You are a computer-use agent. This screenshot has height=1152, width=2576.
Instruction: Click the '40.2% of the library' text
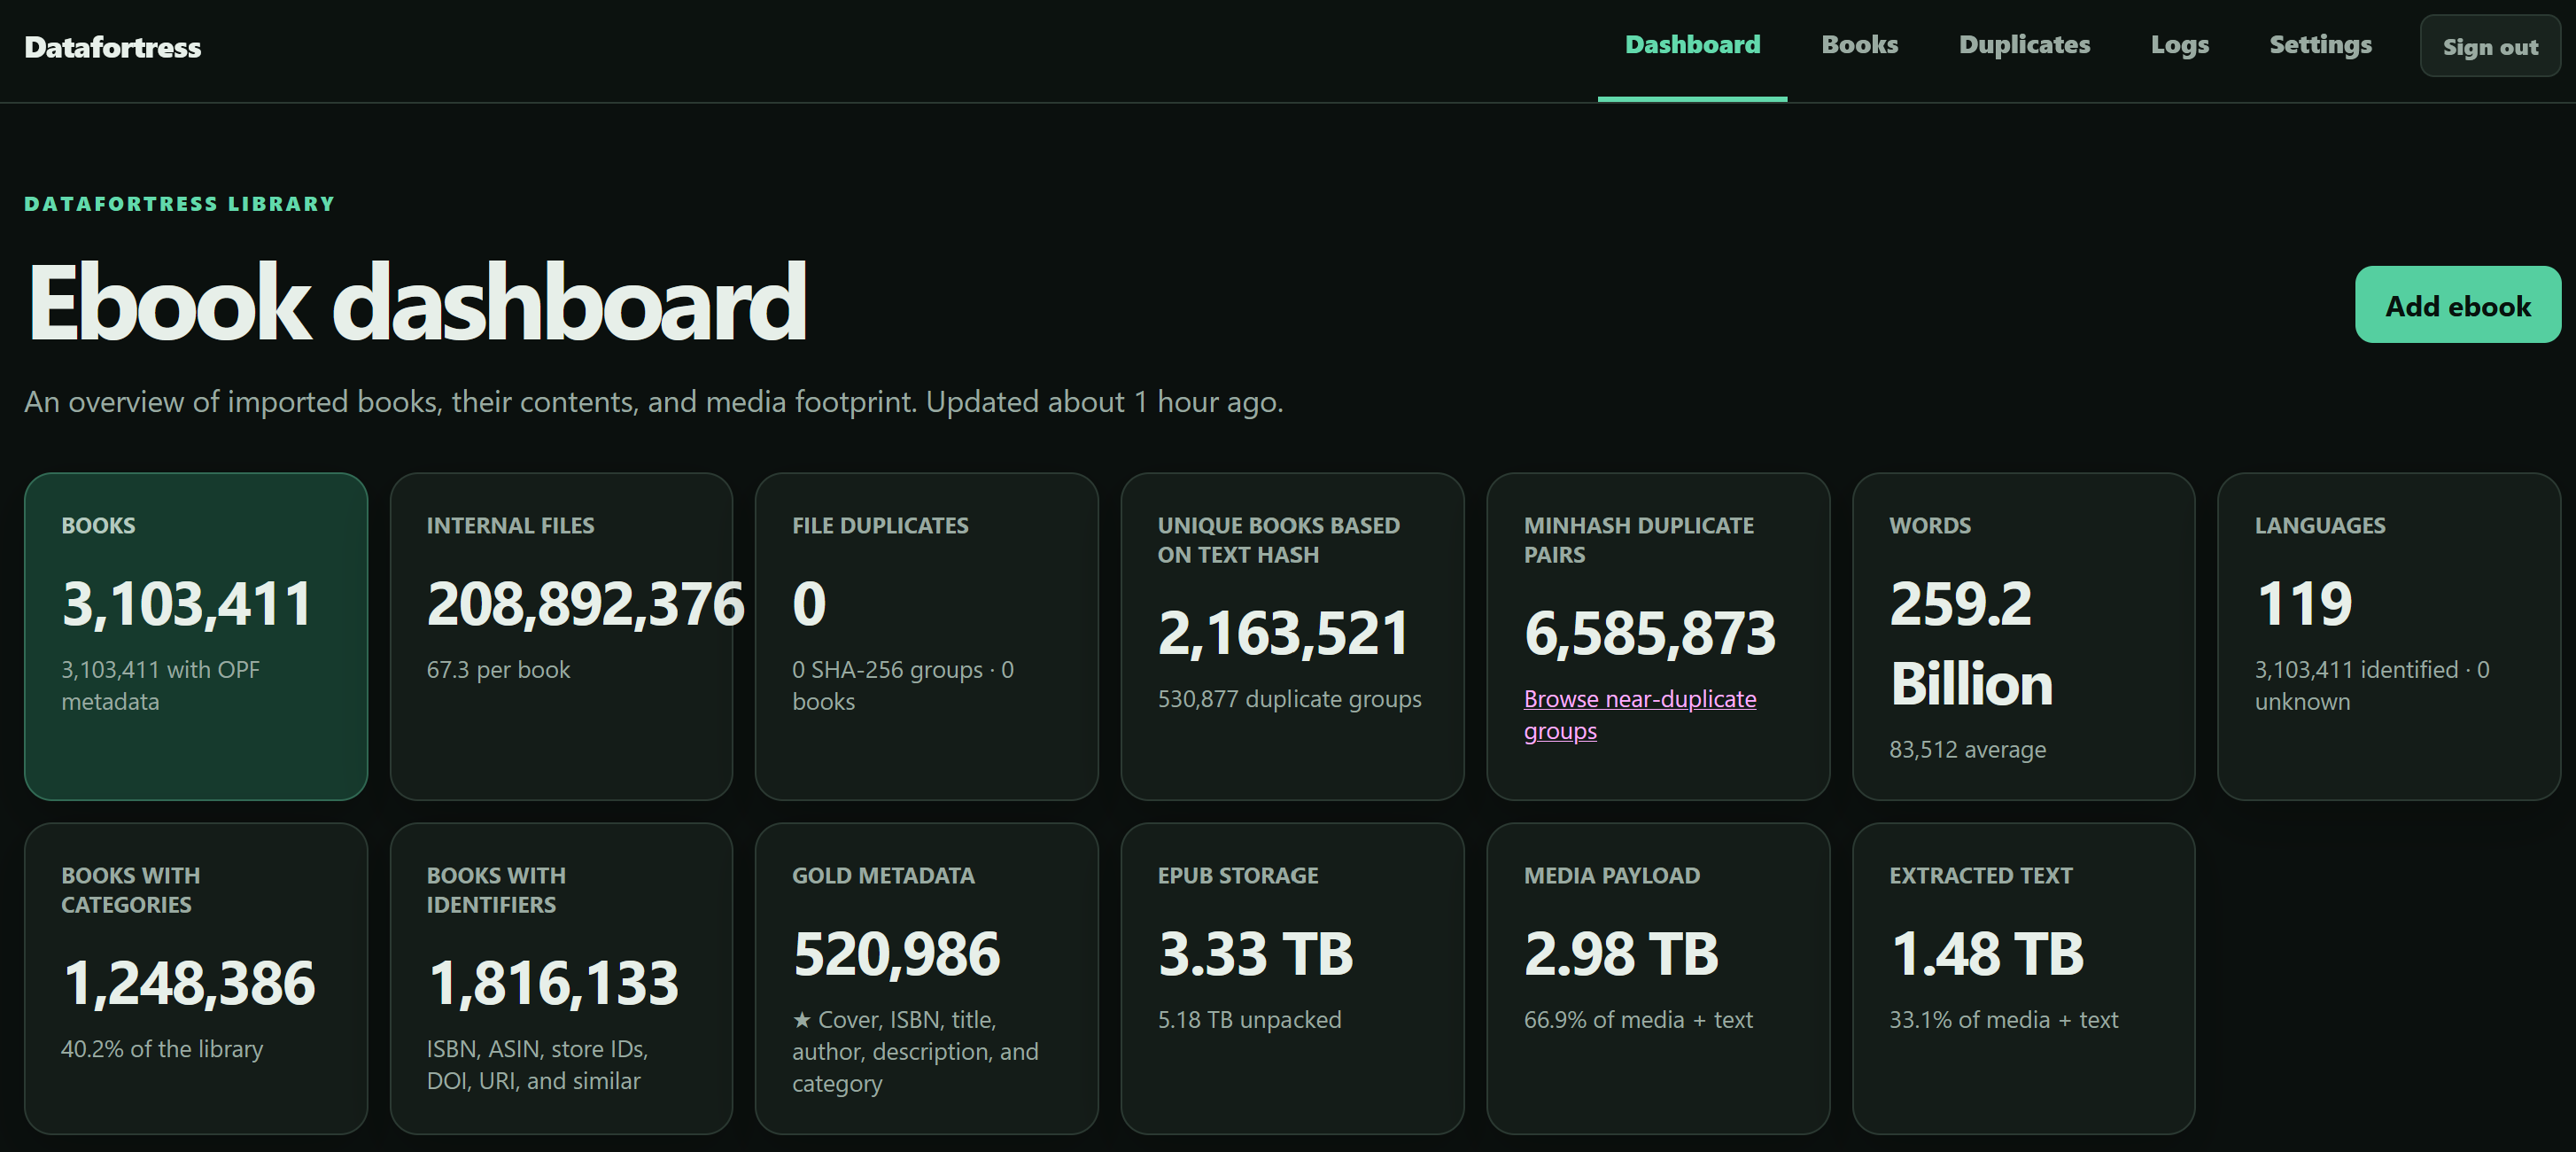(162, 1049)
